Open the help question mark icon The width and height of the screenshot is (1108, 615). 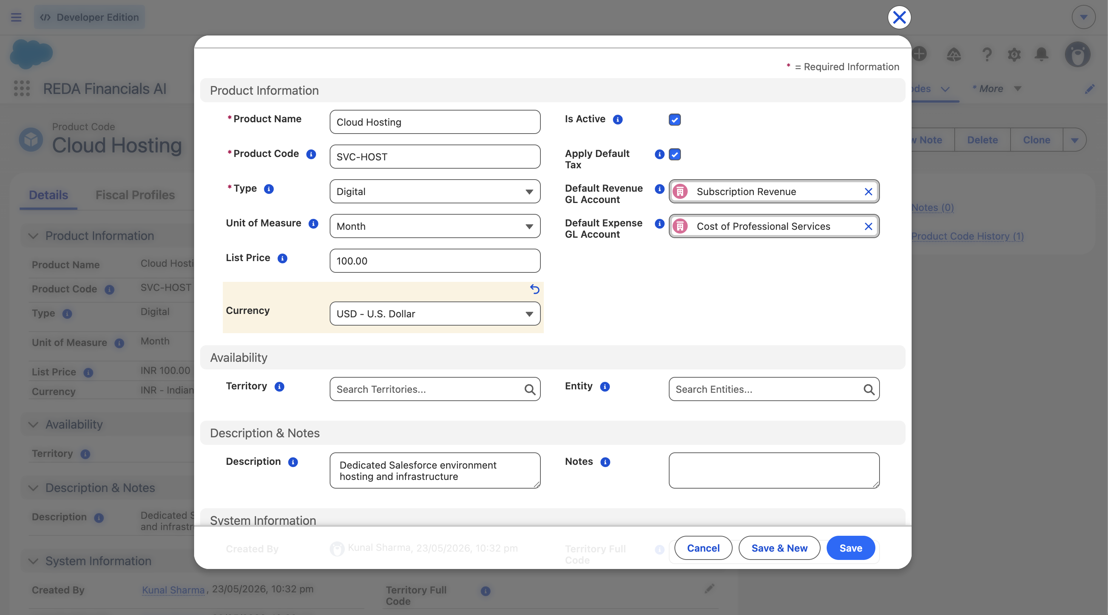[x=987, y=54]
